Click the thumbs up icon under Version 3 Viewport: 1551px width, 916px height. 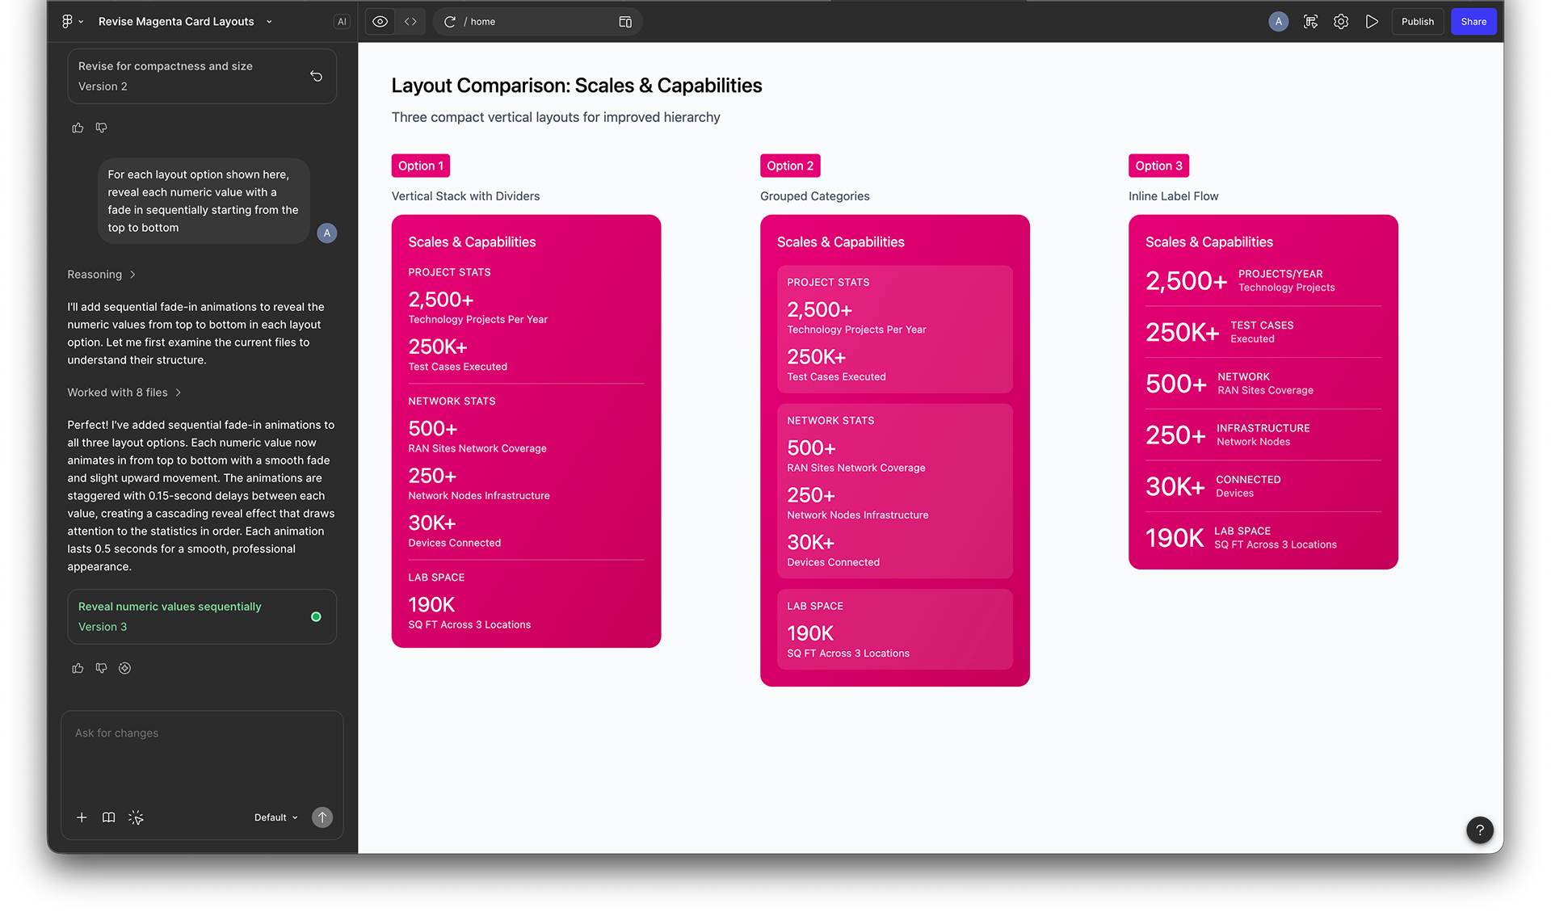coord(78,668)
